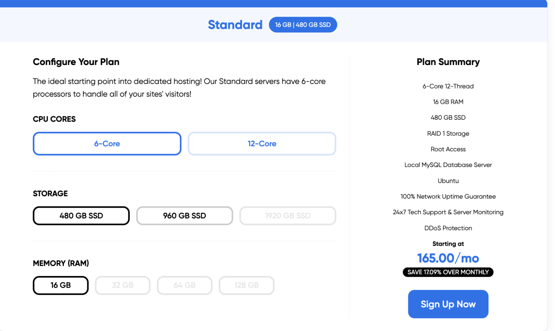555x331 pixels.
Task: Click the Plan Summary heading
Action: pos(448,62)
